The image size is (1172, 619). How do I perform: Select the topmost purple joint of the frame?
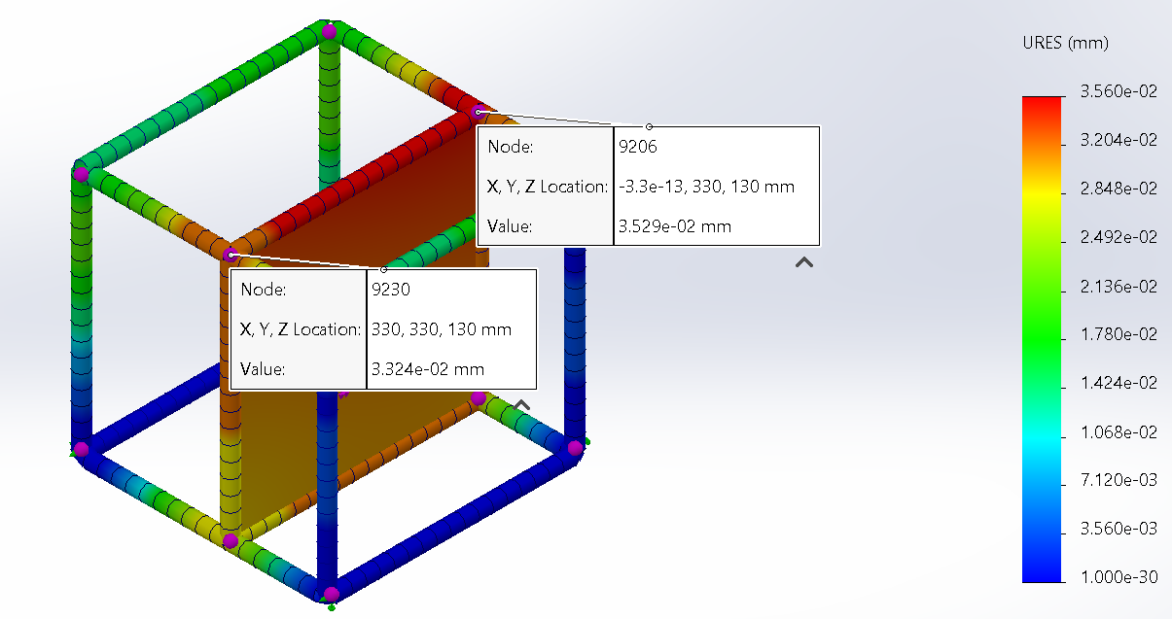(x=330, y=31)
